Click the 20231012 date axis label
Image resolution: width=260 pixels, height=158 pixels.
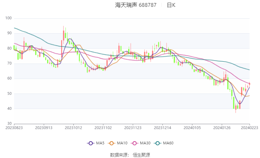pos(73,128)
